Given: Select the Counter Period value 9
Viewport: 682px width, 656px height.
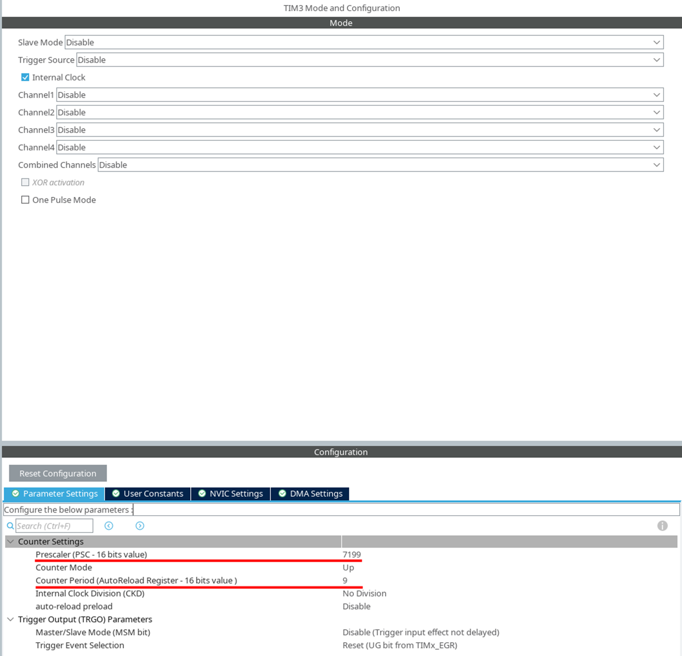Looking at the screenshot, I should coord(345,580).
